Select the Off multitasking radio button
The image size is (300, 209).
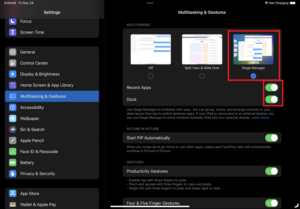151,76
